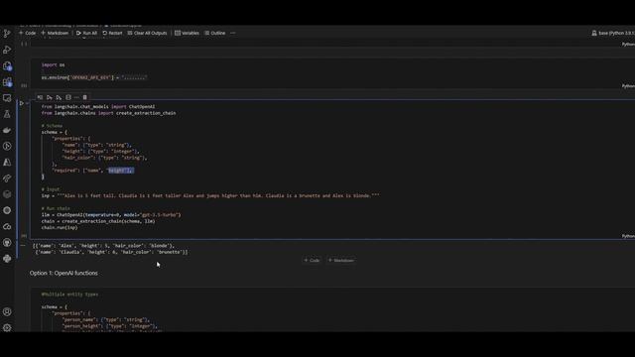
Task: Click the 'llm = ChatOpenAI' line
Action: (111, 215)
